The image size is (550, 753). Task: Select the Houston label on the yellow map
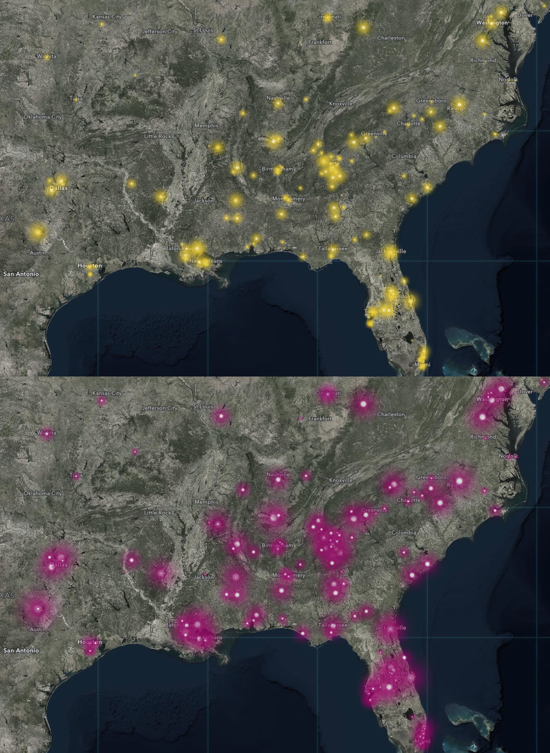pyautogui.click(x=90, y=266)
